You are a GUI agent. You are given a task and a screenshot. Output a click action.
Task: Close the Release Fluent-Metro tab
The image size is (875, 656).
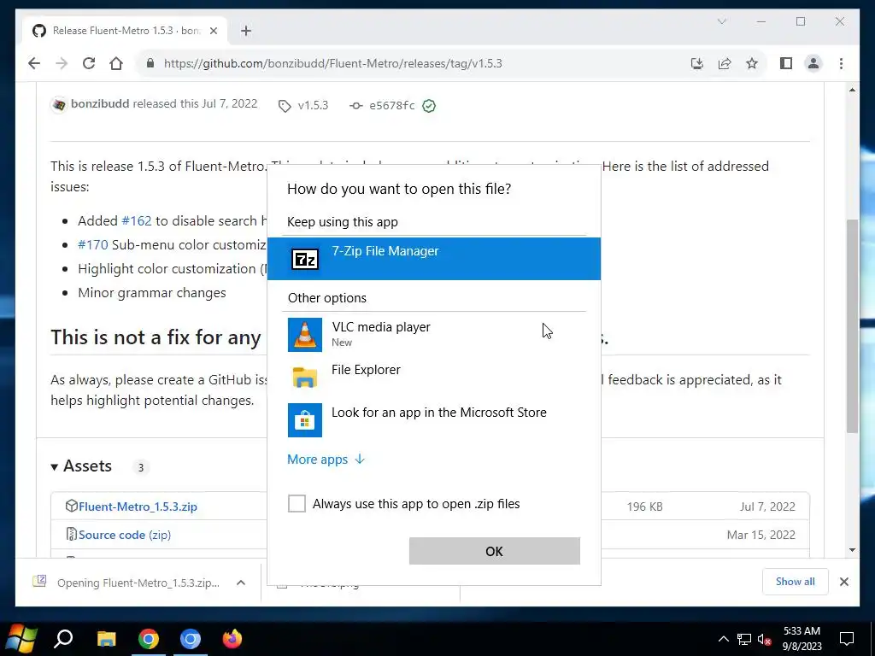213,31
